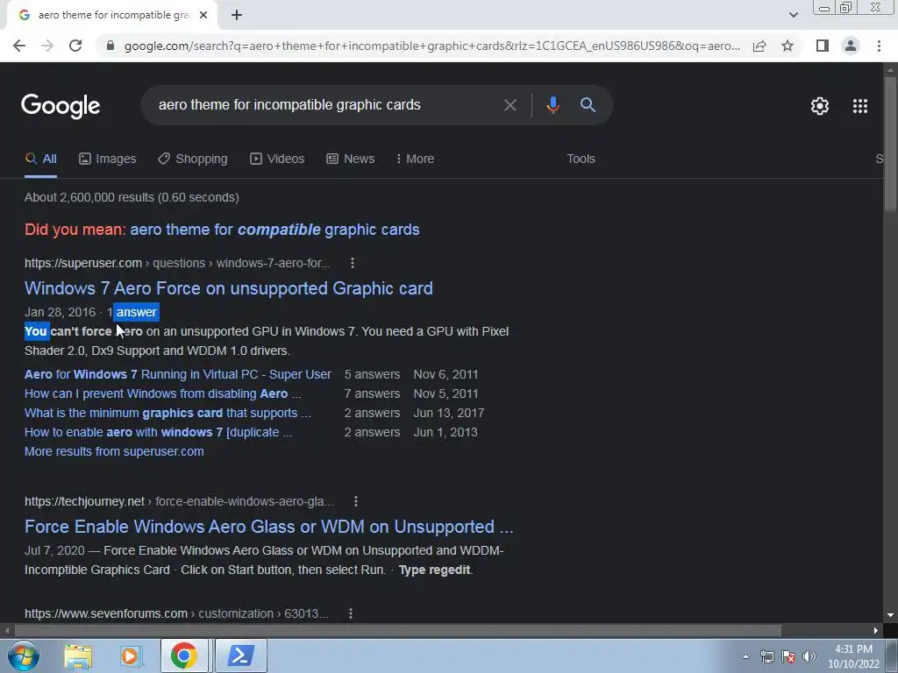Launch Windows Media Player from taskbar
The height and width of the screenshot is (673, 898).
pyautogui.click(x=130, y=655)
